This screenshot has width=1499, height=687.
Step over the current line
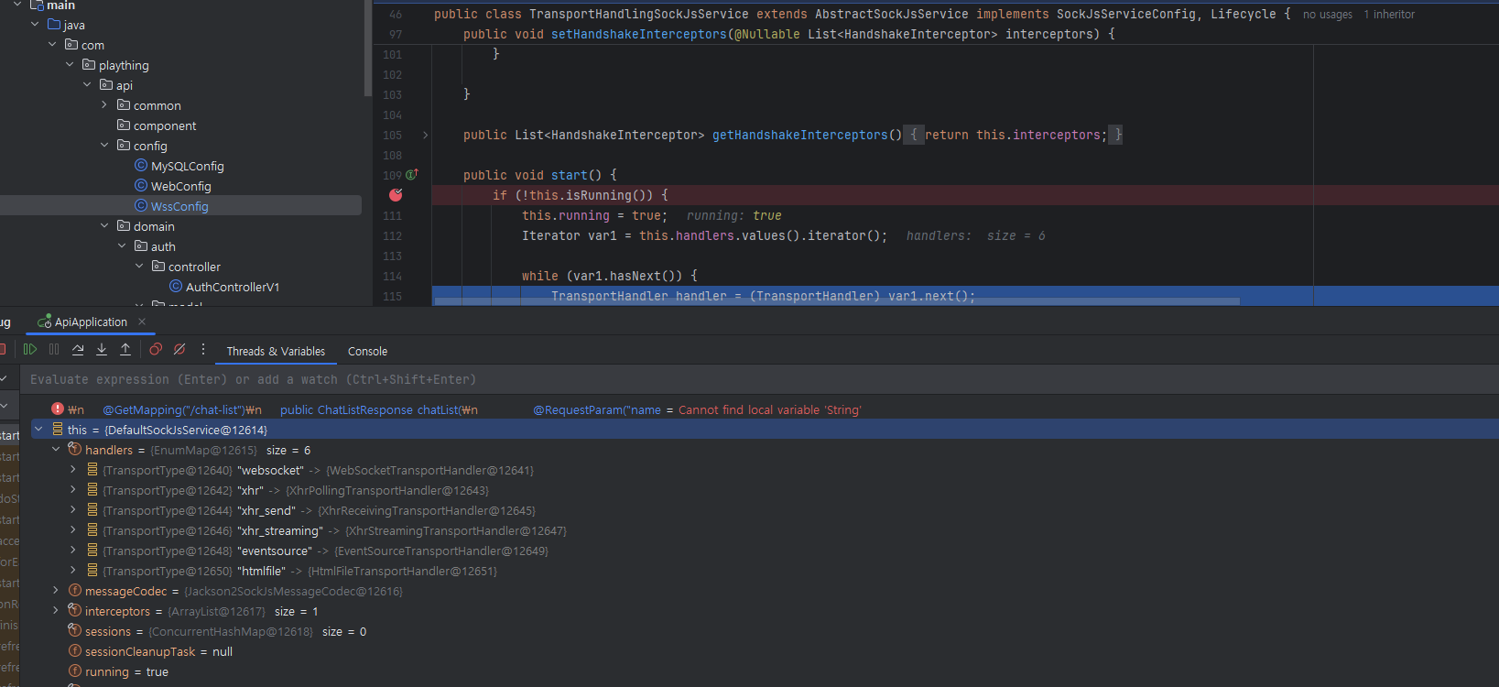(78, 349)
